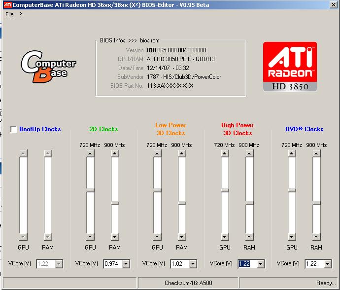Click up arrow on UVD Clocks GPU slider

(292, 153)
